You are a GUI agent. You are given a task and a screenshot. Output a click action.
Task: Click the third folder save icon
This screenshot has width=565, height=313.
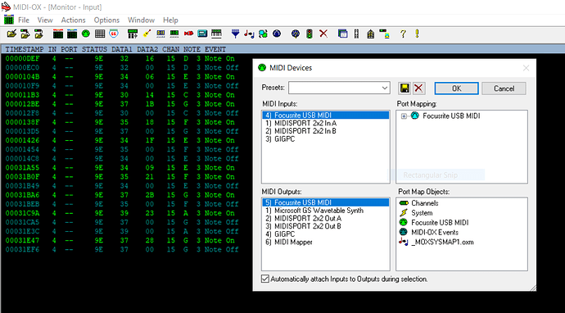click(x=38, y=34)
